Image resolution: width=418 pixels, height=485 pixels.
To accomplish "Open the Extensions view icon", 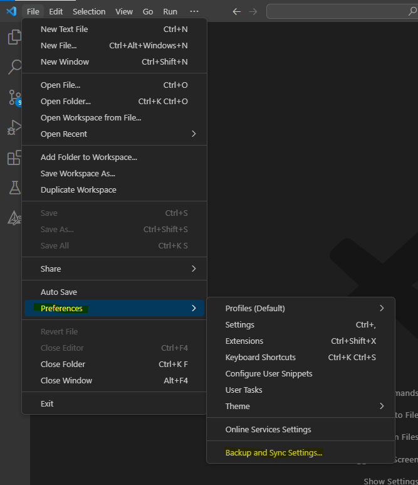I will 14,157.
